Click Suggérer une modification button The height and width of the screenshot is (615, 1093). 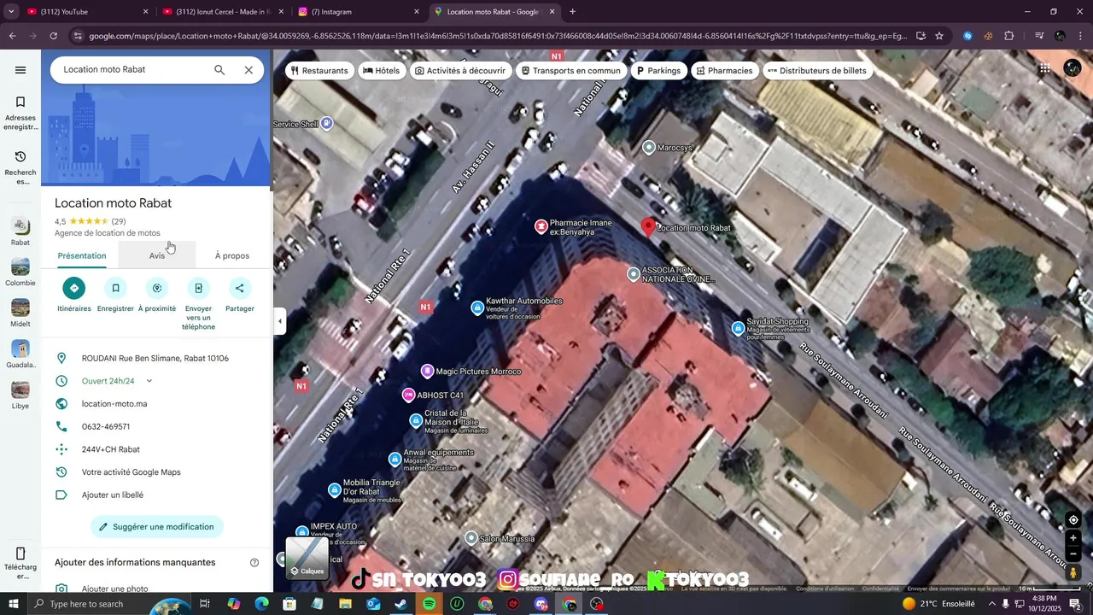(157, 527)
